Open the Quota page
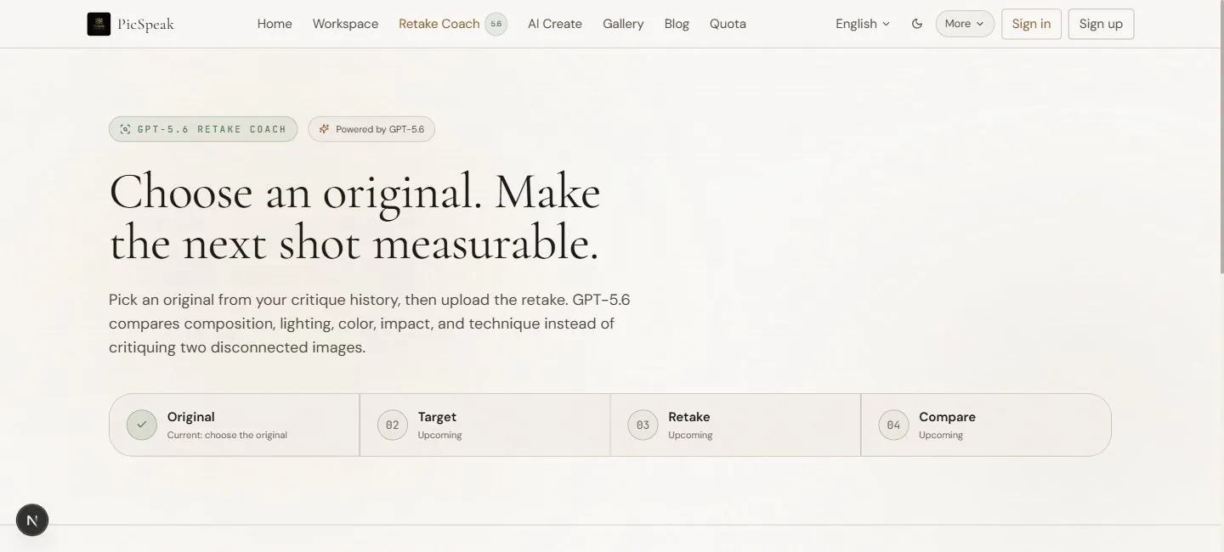Viewport: 1224px width, 552px height. click(x=728, y=24)
